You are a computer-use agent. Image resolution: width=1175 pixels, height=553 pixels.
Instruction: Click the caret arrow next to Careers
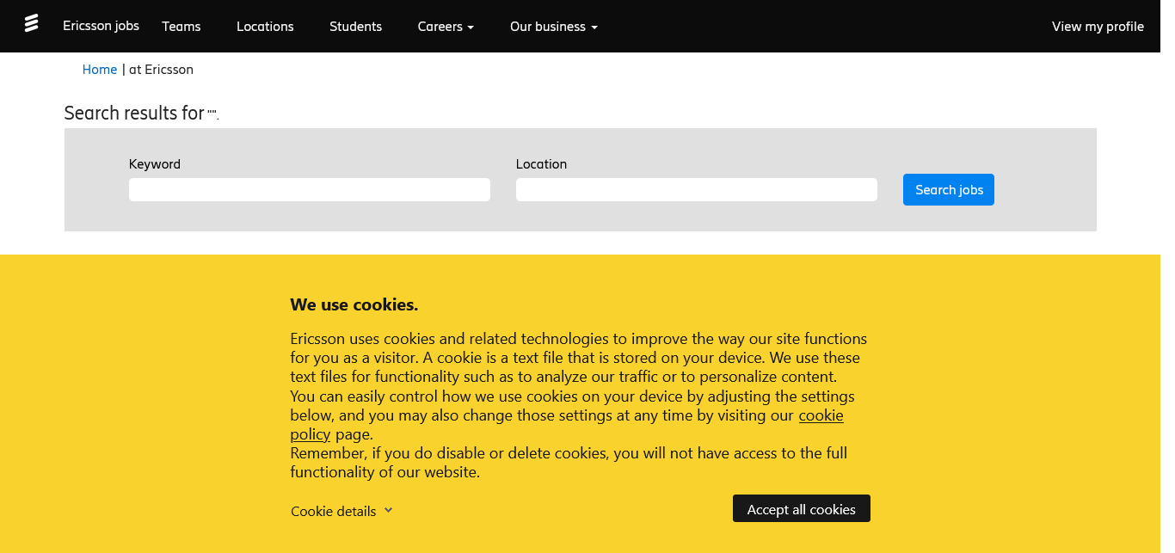[471, 28]
